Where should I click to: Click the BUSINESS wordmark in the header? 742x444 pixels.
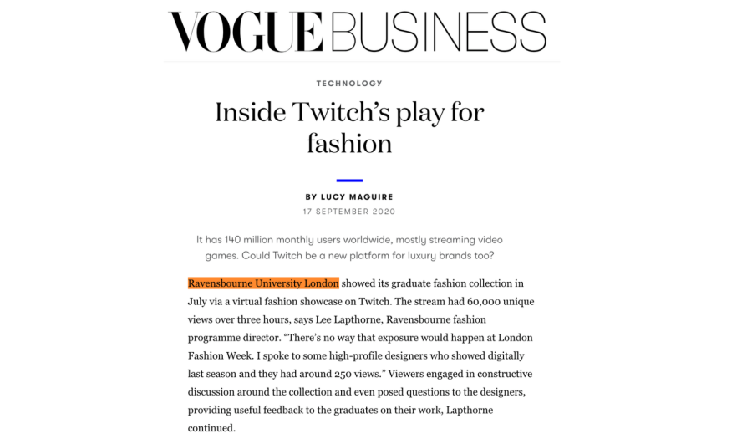438,33
